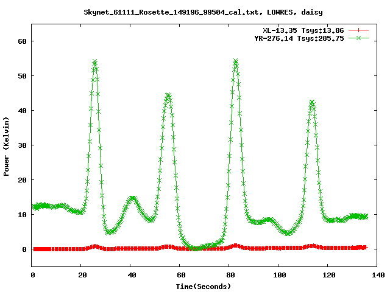Click the green line sample in legend
Screen dimensions: 390x292
pos(359,38)
